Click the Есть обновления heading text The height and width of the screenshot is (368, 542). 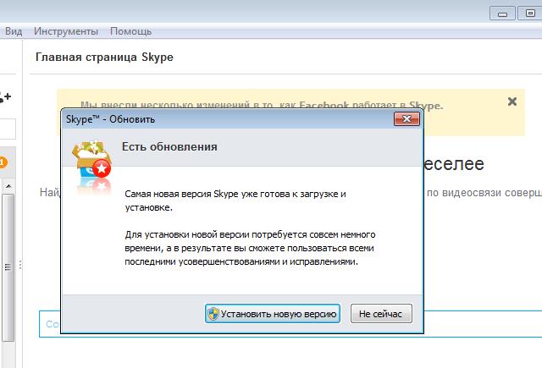click(x=169, y=146)
